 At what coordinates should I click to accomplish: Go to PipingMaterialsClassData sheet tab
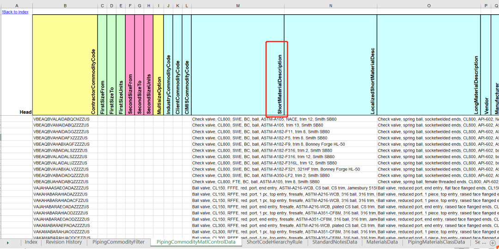436,242
